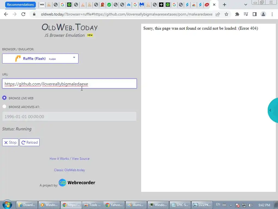Expand the teal side panel arrow
Viewport: 278px width, 209px height.
coord(270,110)
